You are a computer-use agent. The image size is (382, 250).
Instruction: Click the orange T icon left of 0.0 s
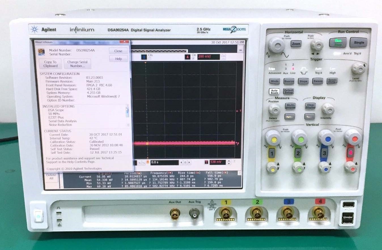[147, 162]
